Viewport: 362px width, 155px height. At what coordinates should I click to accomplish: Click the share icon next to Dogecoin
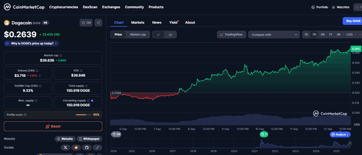[98, 23]
